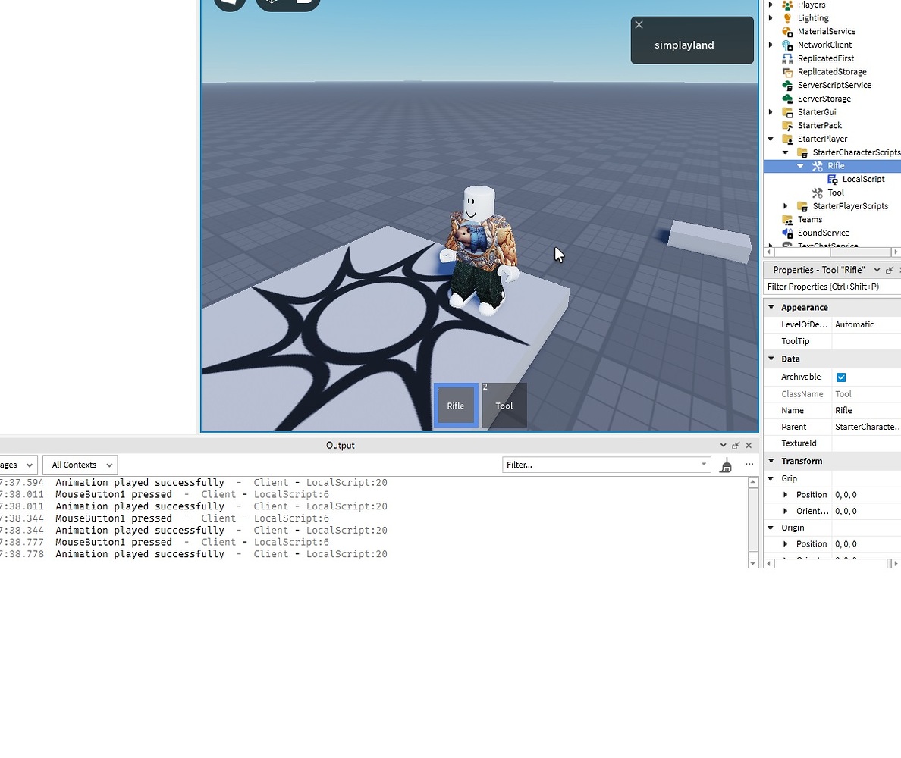Select the Tool slot in the hotbar
This screenshot has height=758, width=901.
tap(504, 405)
